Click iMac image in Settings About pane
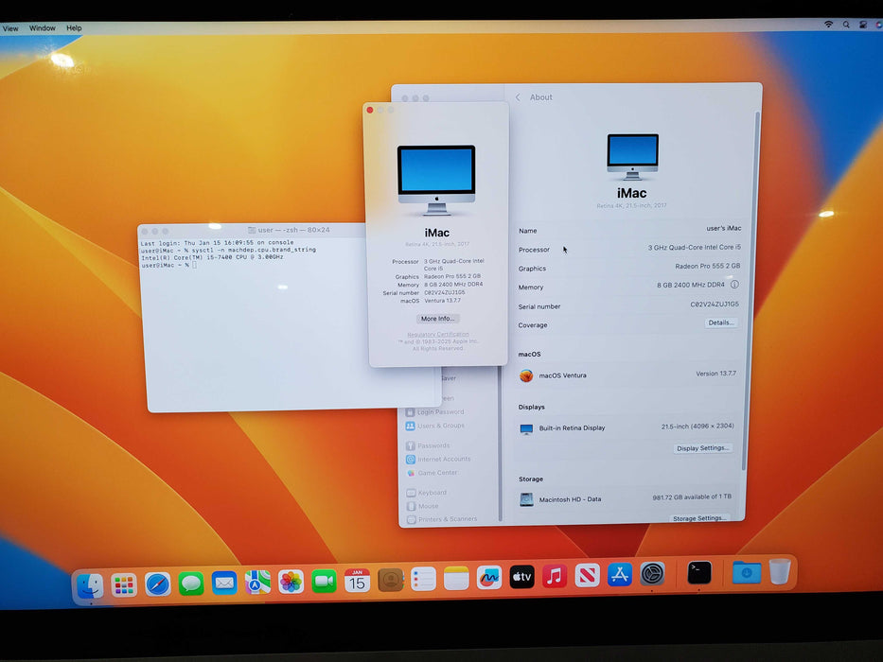This screenshot has height=662, width=883. (x=632, y=156)
